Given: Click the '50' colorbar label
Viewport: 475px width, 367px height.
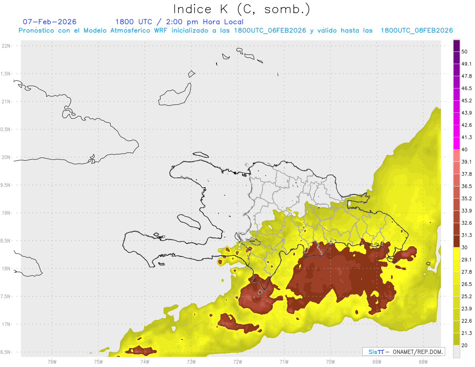Looking at the screenshot, I should coord(465,52).
